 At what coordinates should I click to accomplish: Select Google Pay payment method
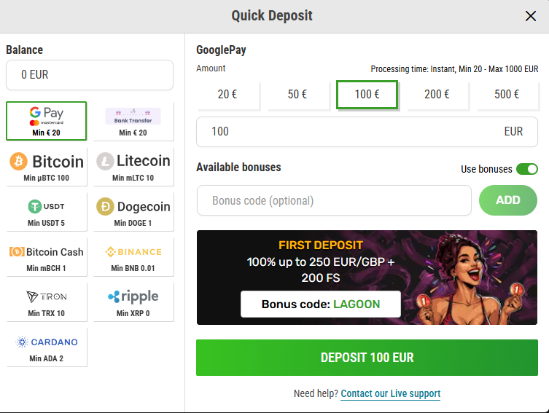(x=46, y=121)
